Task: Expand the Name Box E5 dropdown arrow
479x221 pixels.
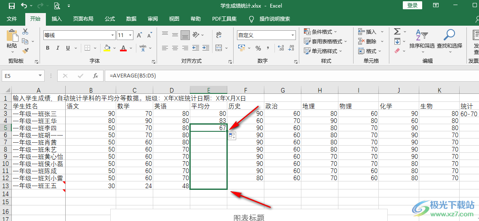Action: (x=40, y=76)
